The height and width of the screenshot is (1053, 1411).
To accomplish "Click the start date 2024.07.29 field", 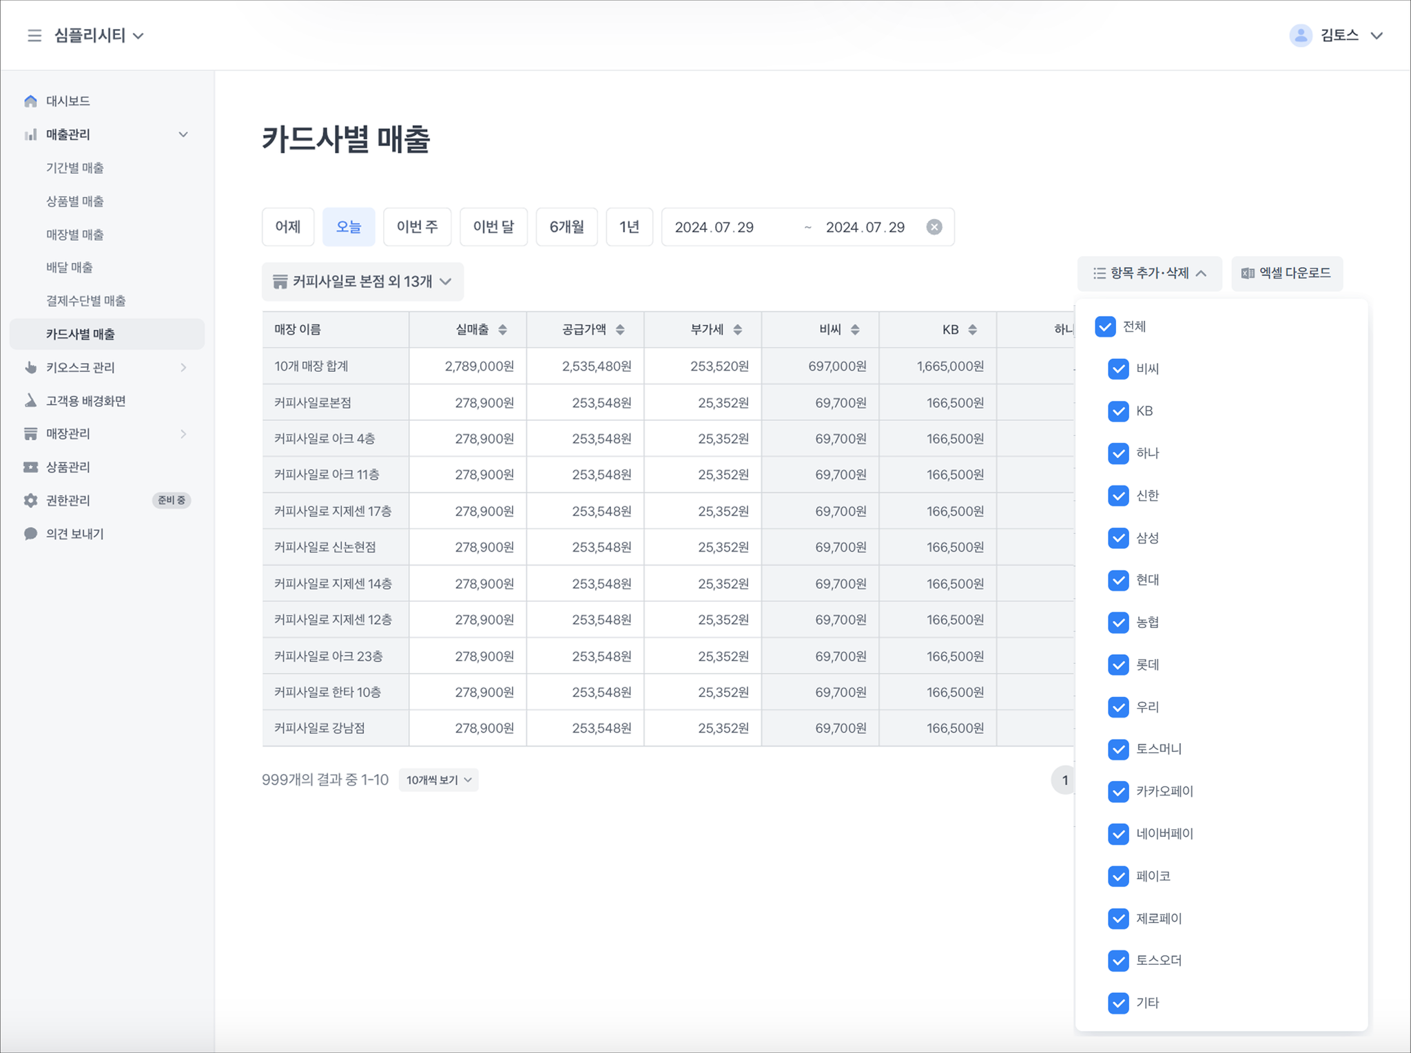I will [714, 227].
